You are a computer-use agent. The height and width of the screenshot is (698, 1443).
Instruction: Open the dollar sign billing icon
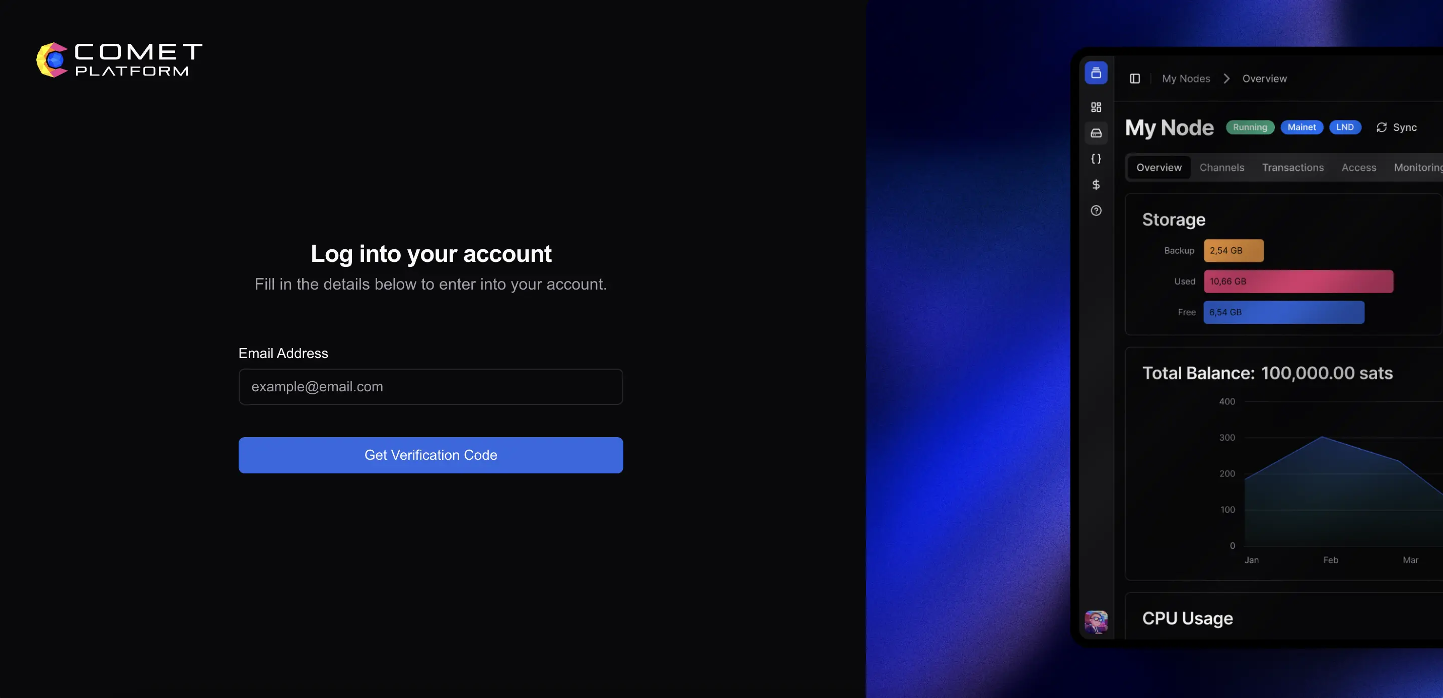tap(1096, 185)
